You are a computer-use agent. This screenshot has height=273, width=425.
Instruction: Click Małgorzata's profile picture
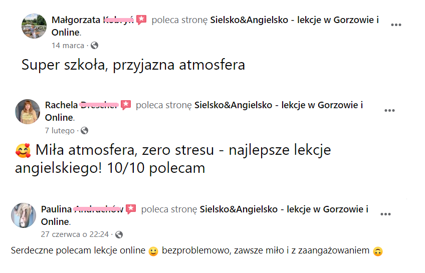(x=34, y=26)
